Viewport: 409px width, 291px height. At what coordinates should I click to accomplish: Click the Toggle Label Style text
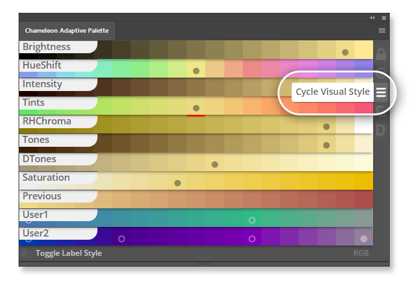click(x=69, y=253)
